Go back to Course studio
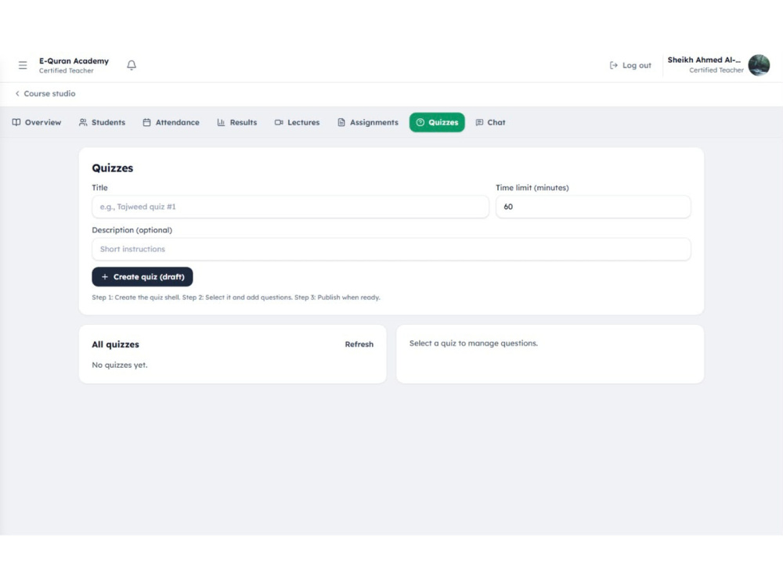Image resolution: width=783 pixels, height=587 pixels. [x=45, y=93]
